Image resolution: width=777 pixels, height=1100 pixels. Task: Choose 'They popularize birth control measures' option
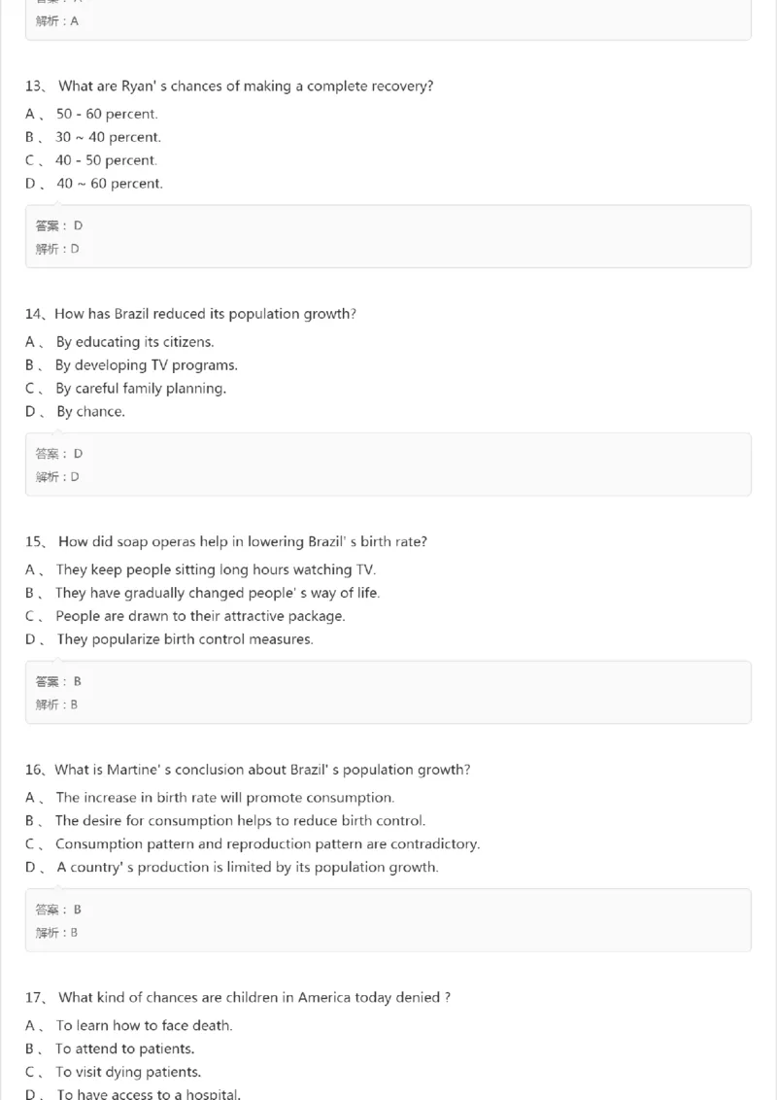[185, 639]
